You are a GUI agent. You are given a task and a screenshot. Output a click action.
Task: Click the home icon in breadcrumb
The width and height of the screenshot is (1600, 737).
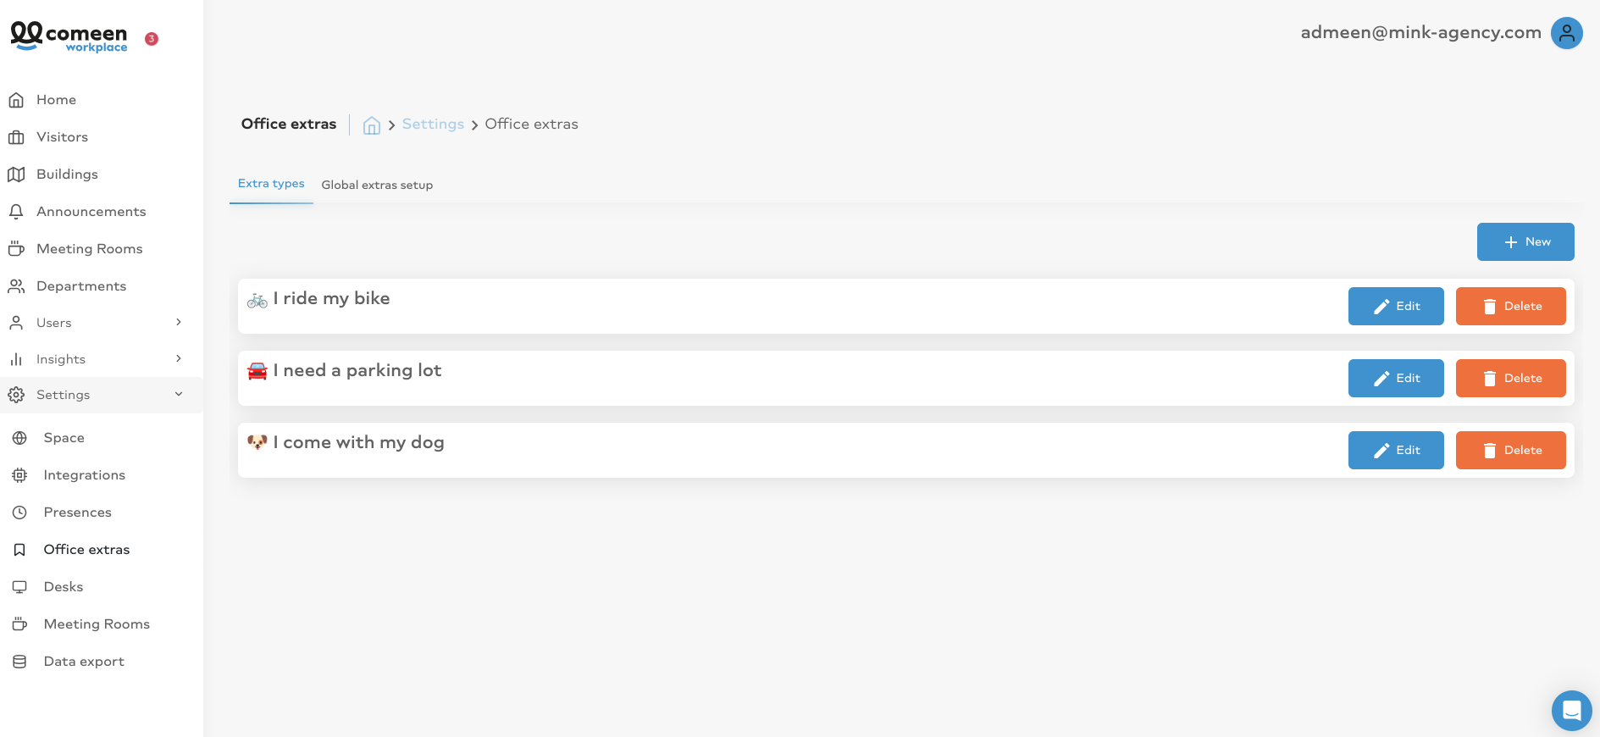(371, 125)
